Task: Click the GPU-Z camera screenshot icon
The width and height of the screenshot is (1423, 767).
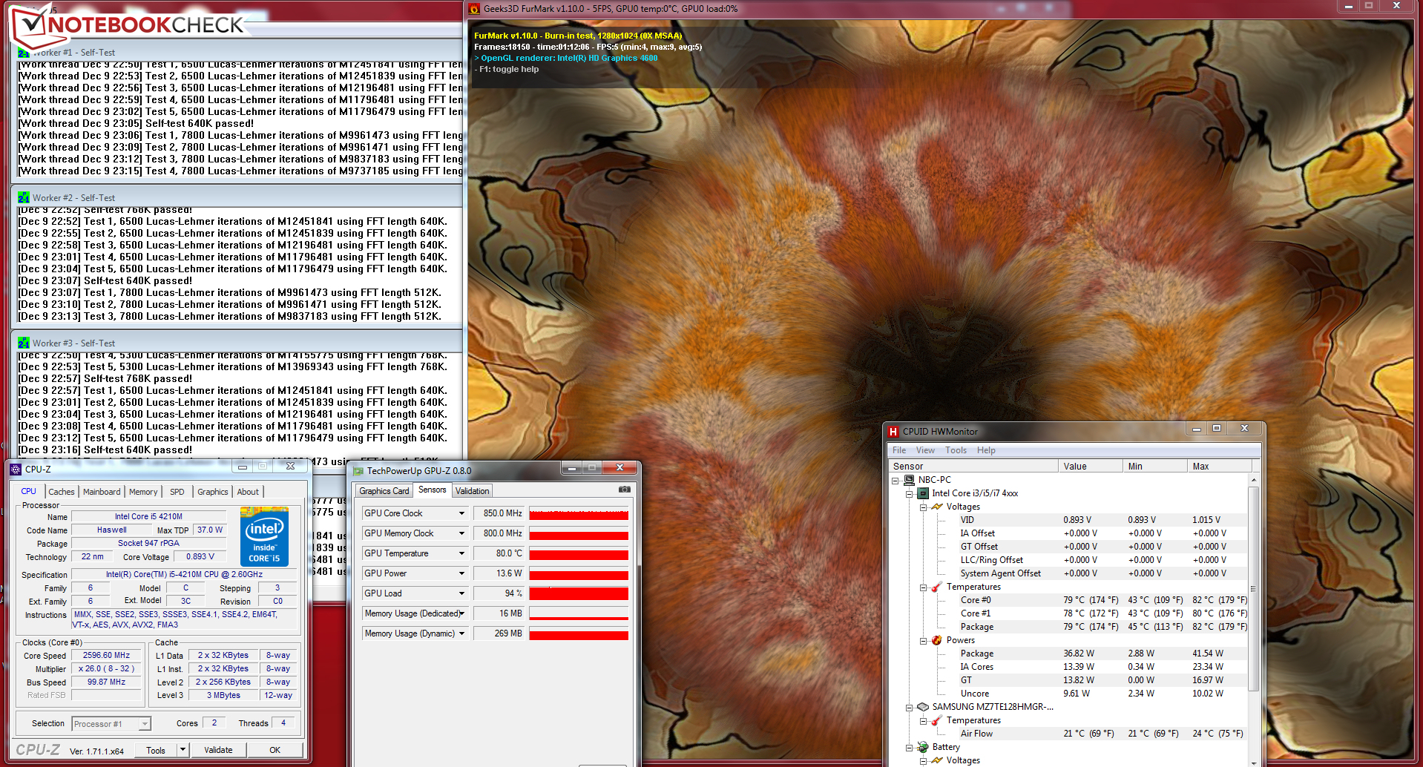Action: click(624, 490)
